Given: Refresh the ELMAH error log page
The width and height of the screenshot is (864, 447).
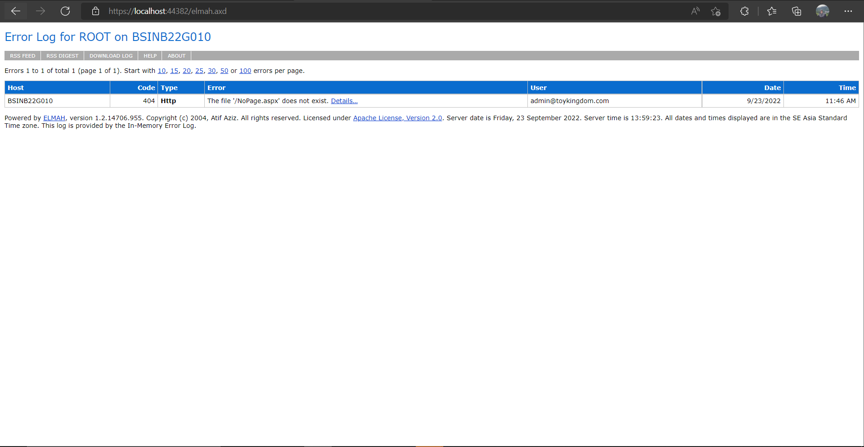Looking at the screenshot, I should pyautogui.click(x=65, y=11).
